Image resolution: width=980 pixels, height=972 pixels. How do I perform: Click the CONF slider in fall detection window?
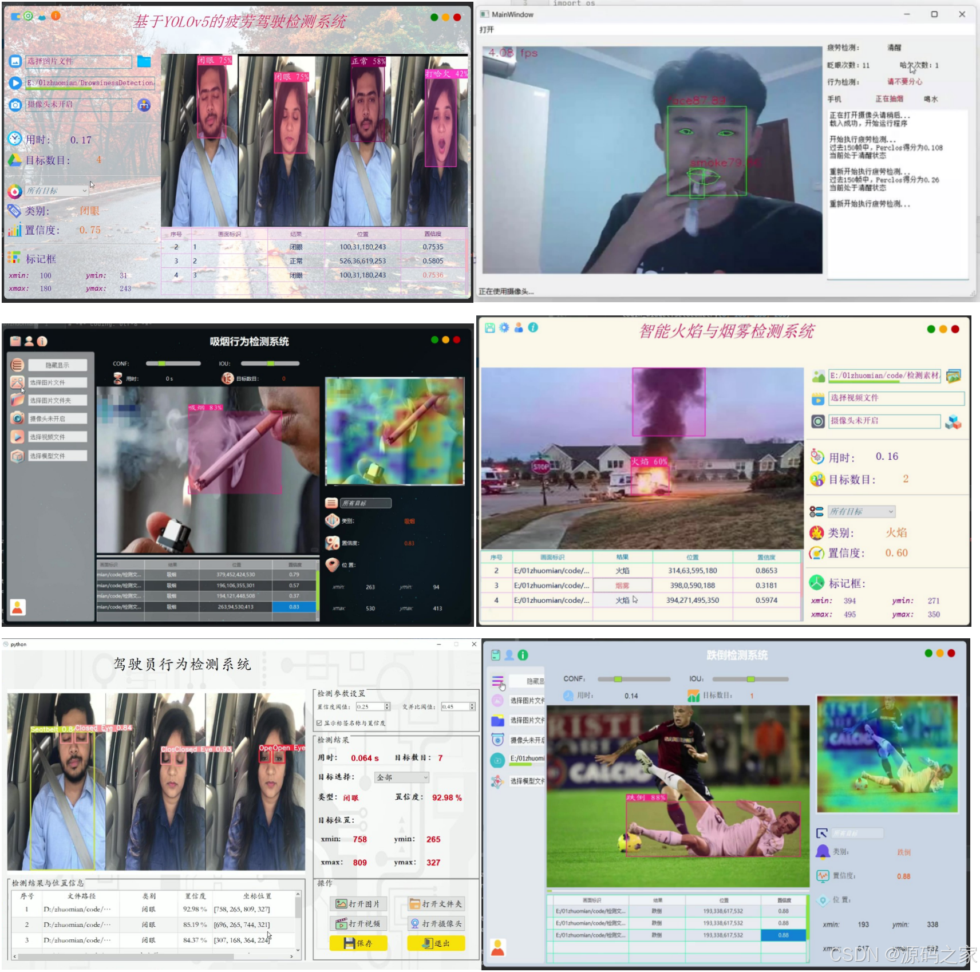[634, 679]
